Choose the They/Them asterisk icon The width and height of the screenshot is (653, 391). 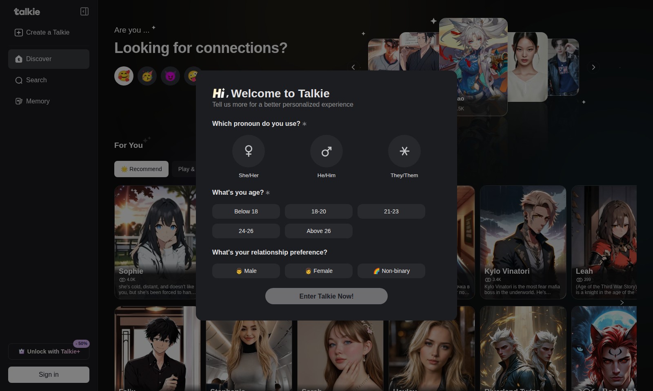click(404, 151)
